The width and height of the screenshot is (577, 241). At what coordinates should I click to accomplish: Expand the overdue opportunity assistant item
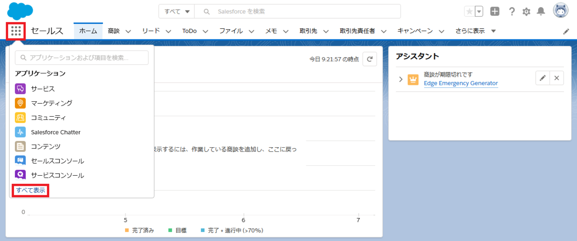coord(401,79)
